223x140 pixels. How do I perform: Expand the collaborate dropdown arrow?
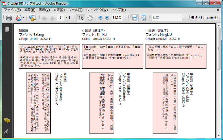coord(23,18)
